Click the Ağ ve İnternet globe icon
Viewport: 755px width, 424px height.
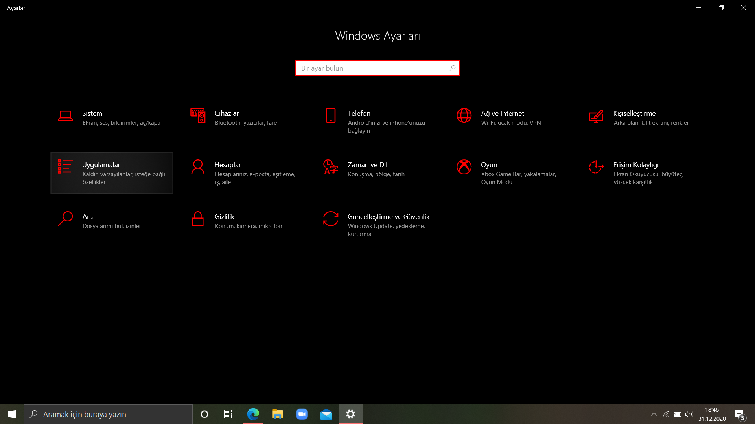pyautogui.click(x=464, y=116)
